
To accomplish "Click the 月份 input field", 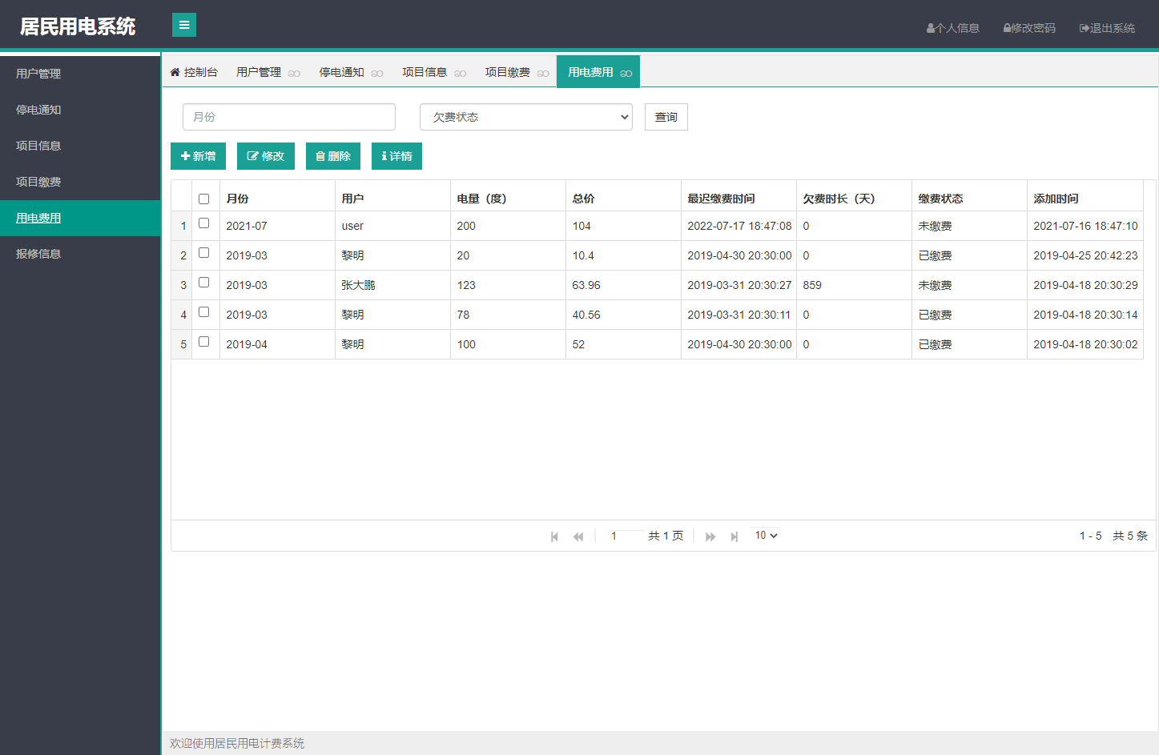I will [x=288, y=116].
